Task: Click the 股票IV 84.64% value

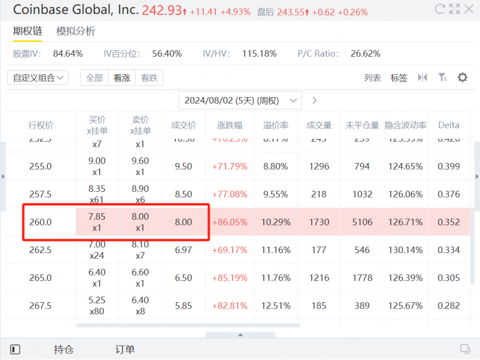Action: (x=68, y=54)
